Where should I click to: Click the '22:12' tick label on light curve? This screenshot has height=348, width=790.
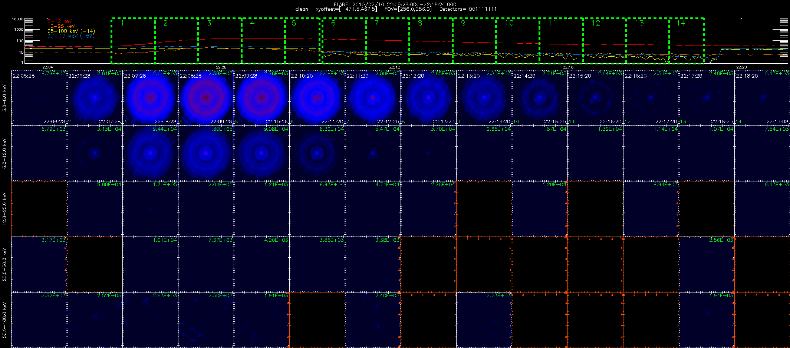395,67
